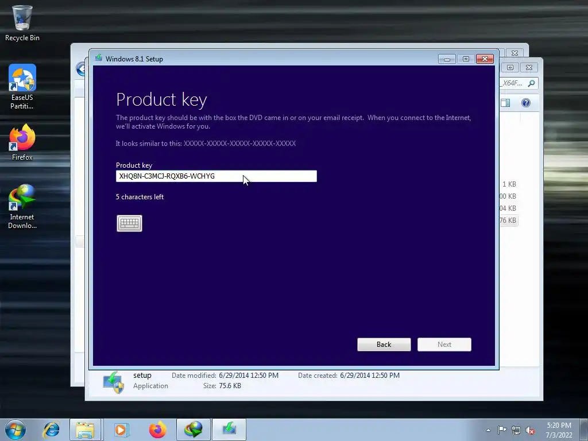Click the Next button in Setup
Image resolution: width=588 pixels, height=441 pixels.
[444, 345]
